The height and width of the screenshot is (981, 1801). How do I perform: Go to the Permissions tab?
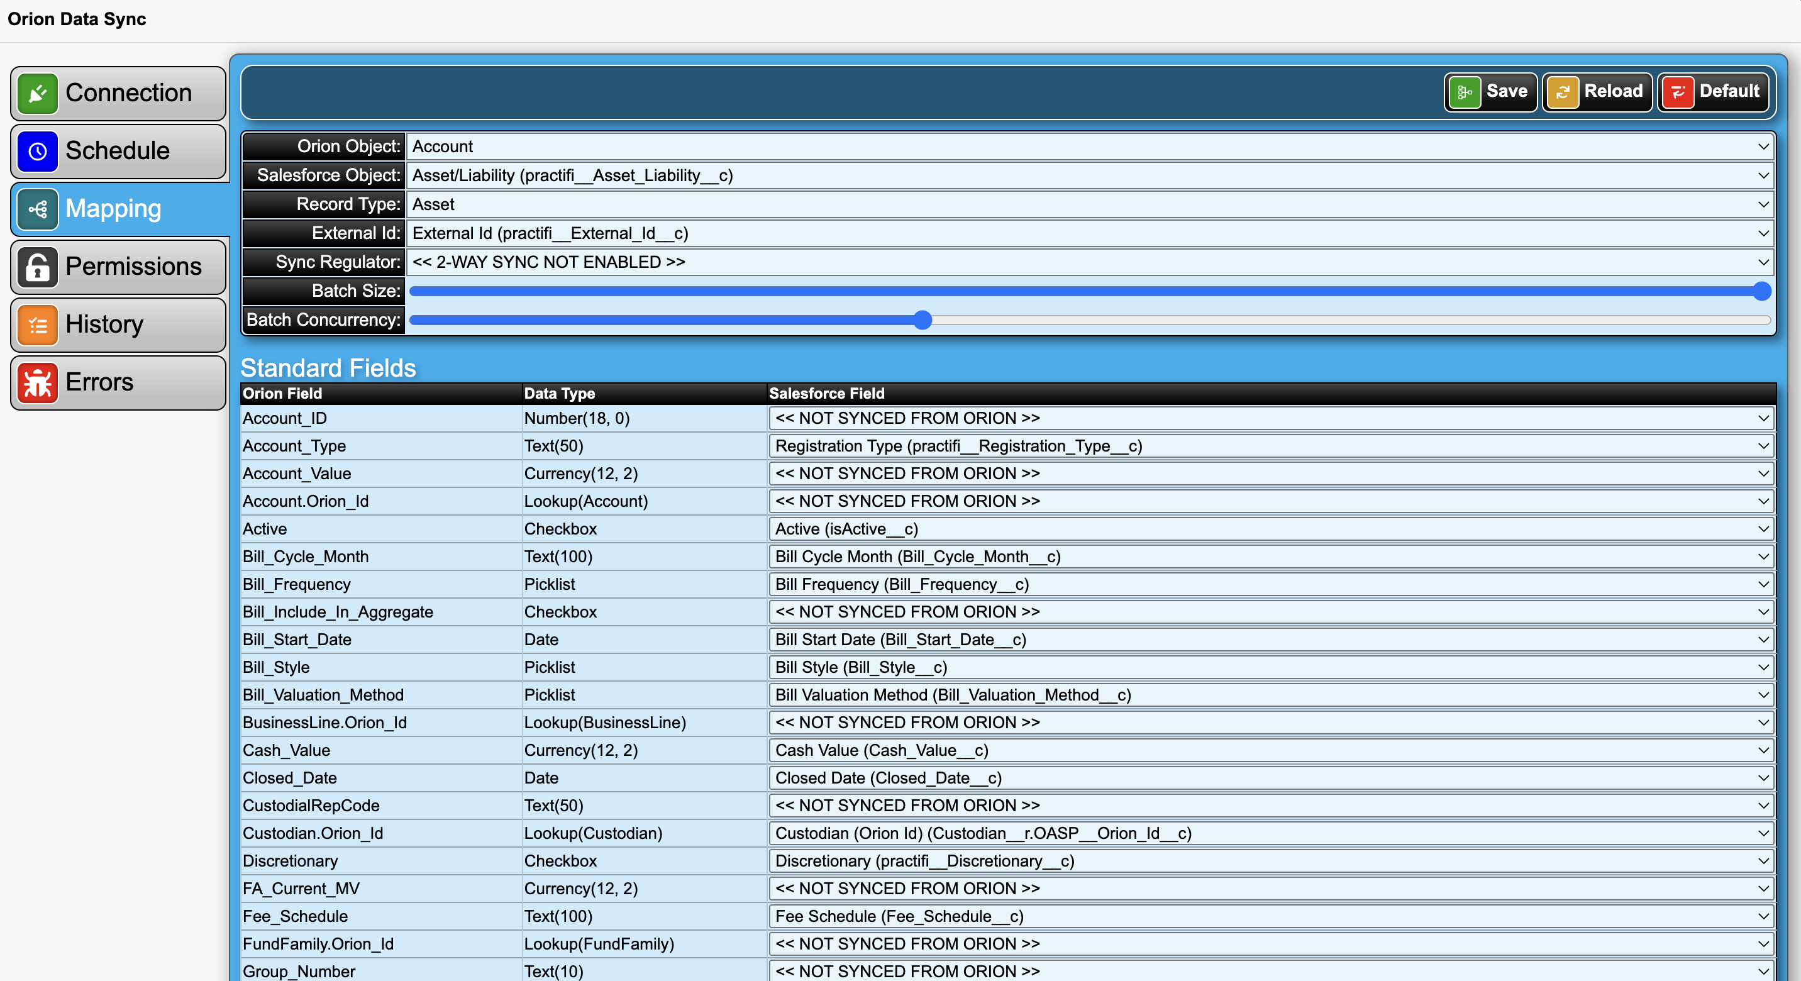coord(118,267)
